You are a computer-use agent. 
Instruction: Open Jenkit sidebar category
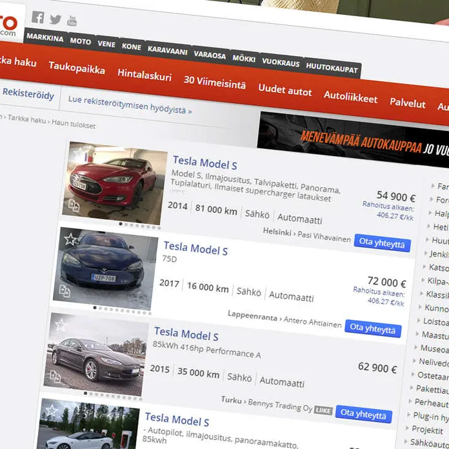(439, 254)
